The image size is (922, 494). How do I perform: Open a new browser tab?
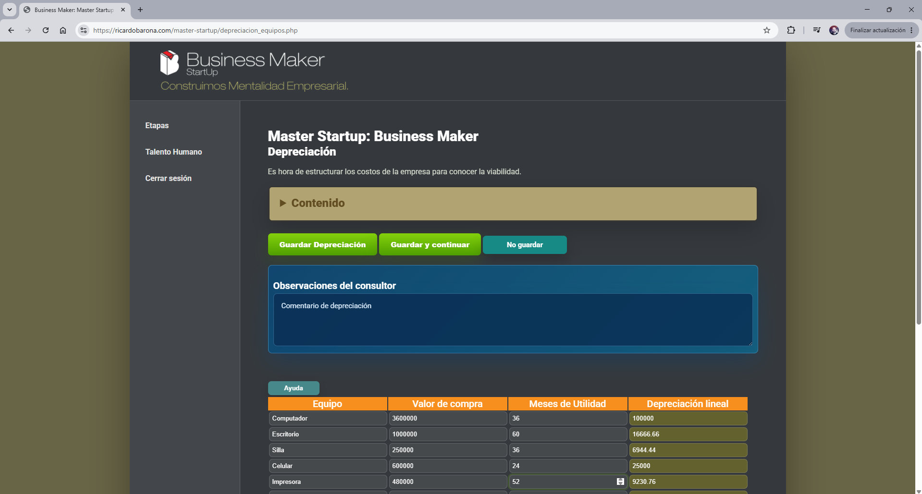coord(140,10)
